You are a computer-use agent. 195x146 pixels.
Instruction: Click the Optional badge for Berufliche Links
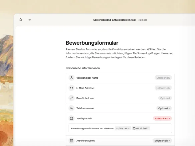(165, 98)
